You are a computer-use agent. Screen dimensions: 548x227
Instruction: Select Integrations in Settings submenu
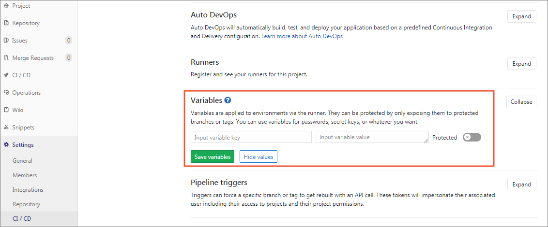(28, 190)
